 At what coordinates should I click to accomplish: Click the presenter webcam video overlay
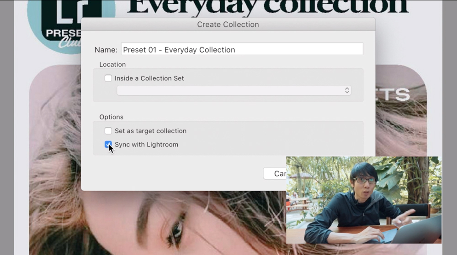click(x=364, y=200)
